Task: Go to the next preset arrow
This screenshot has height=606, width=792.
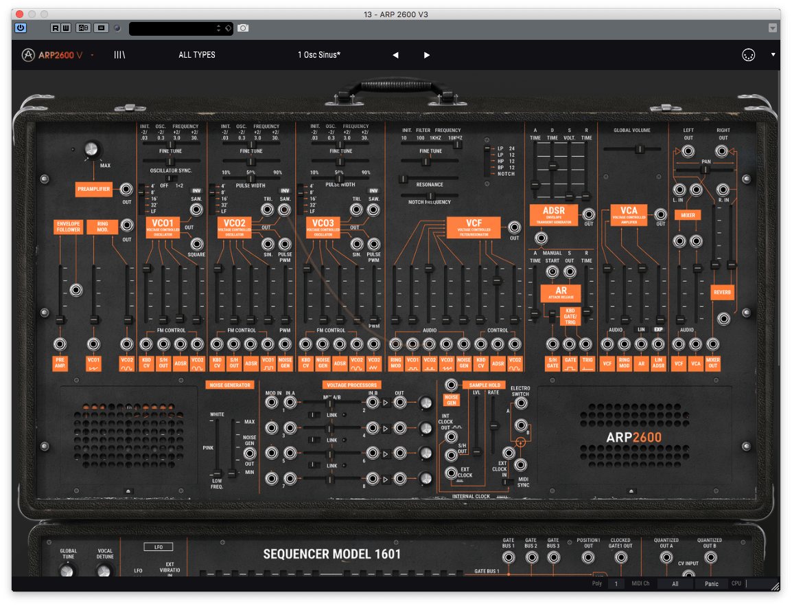Action: tap(427, 55)
